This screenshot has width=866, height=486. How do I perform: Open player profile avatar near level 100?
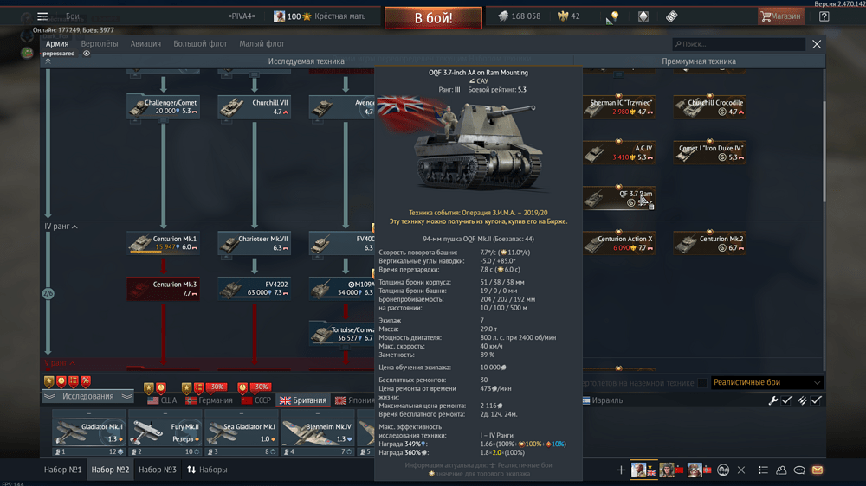pyautogui.click(x=279, y=16)
